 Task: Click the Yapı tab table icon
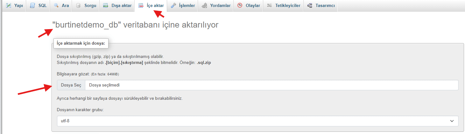tap(9, 5)
